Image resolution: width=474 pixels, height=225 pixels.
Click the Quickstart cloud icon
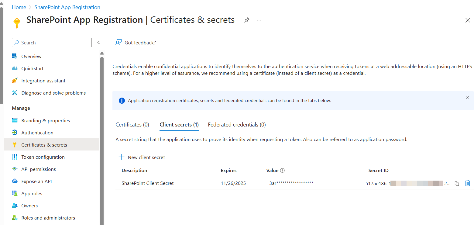click(14, 68)
